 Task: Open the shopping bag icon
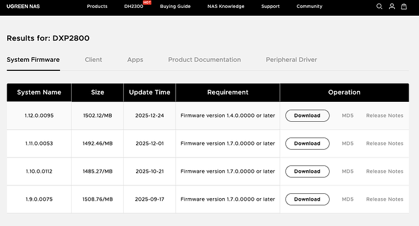click(404, 6)
